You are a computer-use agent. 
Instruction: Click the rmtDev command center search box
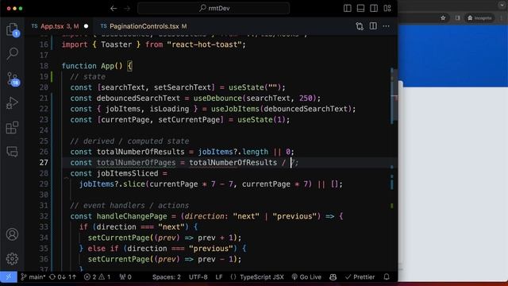pos(214,9)
